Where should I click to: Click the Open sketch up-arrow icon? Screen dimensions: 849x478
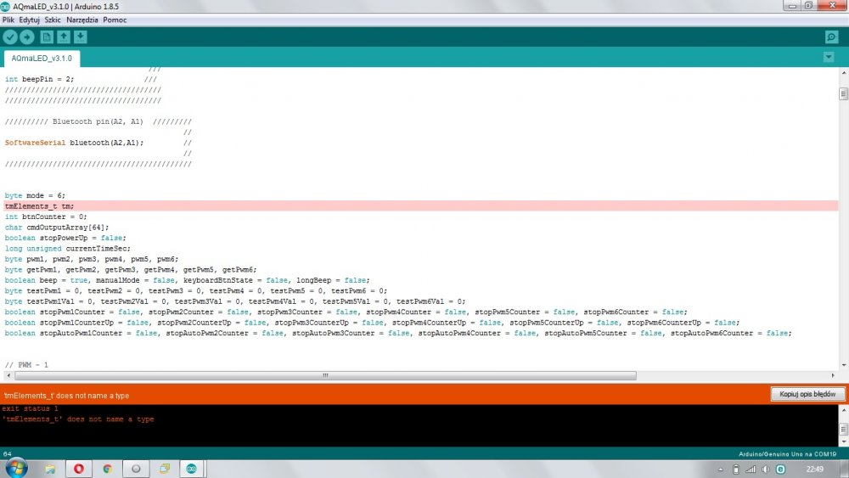click(x=64, y=37)
